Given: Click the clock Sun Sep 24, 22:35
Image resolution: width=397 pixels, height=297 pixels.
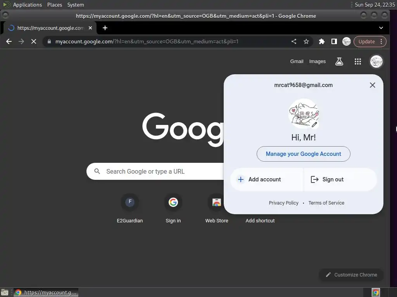Looking at the screenshot, I should pos(375,5).
